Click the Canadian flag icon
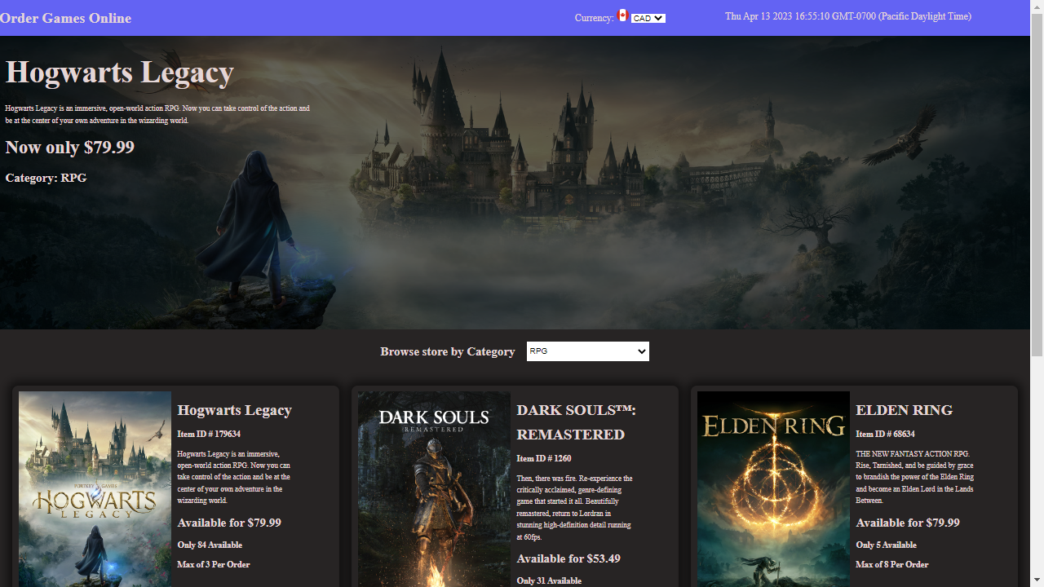Screen dimensions: 1044x587 click(x=623, y=15)
